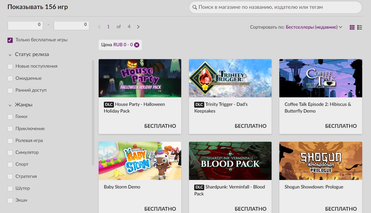Click the Trinity Trigger banner image
This screenshot has width=371, height=213.
(x=230, y=78)
